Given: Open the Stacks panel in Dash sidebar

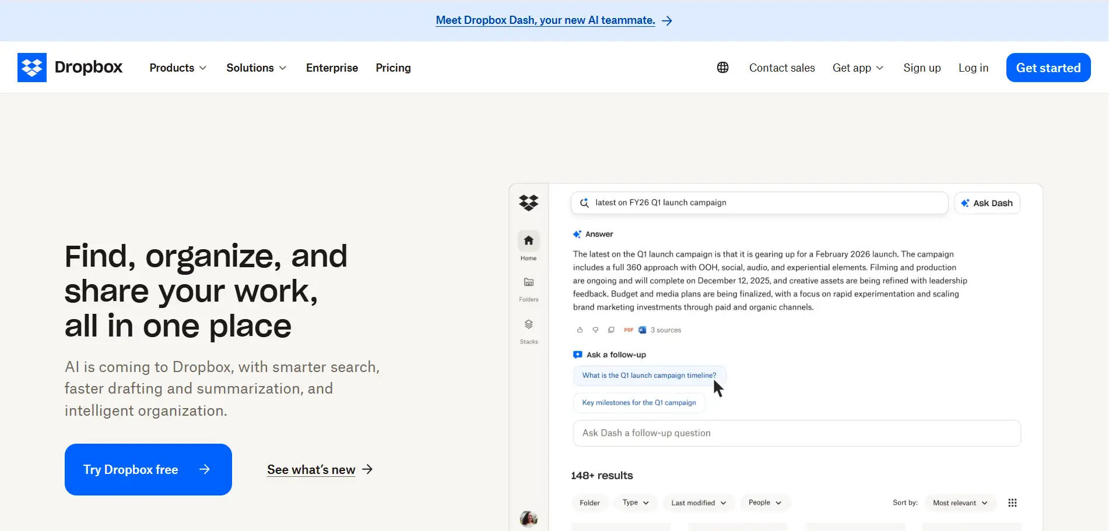Looking at the screenshot, I should point(528,324).
